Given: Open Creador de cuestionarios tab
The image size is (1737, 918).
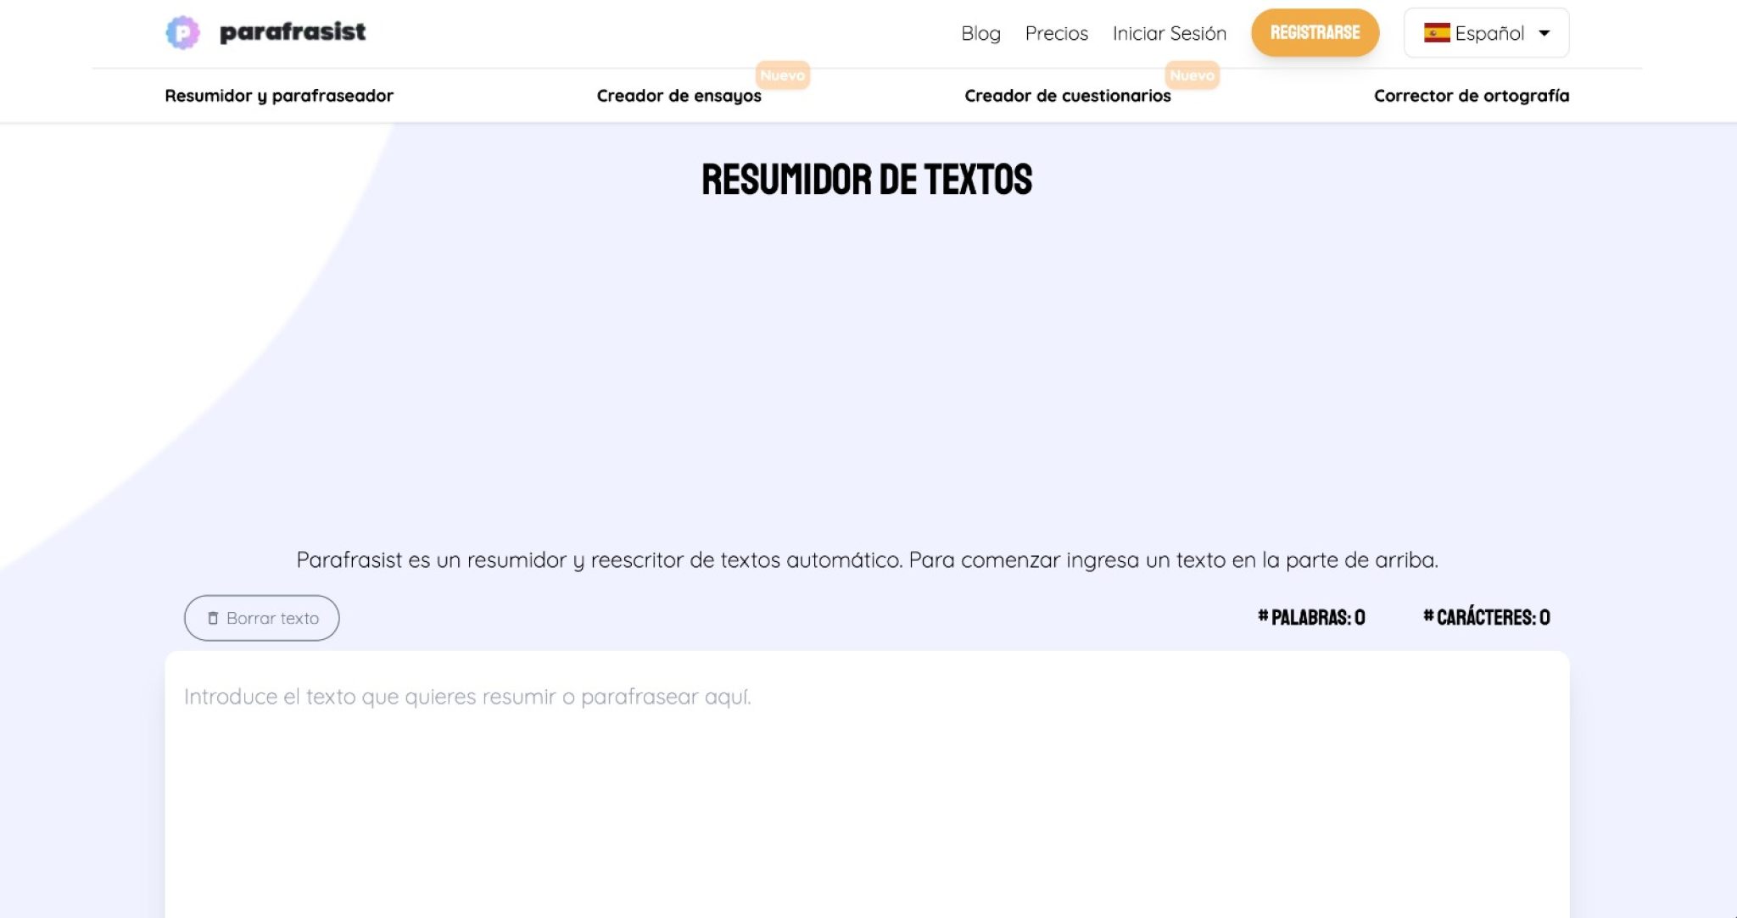Looking at the screenshot, I should pyautogui.click(x=1067, y=96).
